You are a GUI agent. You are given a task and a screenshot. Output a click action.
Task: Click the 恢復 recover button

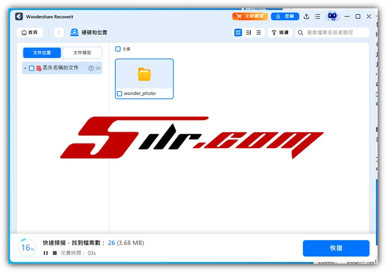pos(336,248)
